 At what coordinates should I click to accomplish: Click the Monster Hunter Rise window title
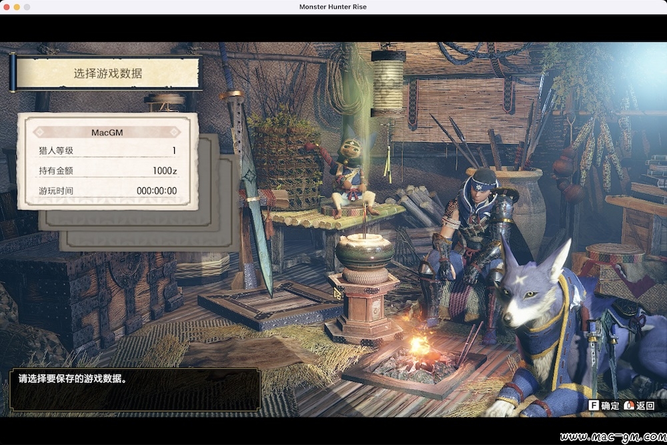(x=333, y=7)
